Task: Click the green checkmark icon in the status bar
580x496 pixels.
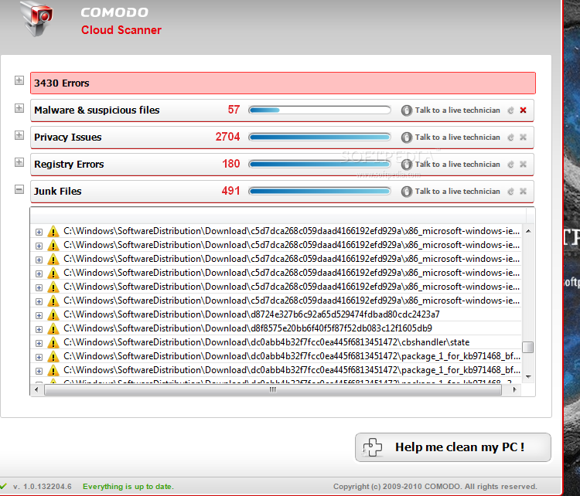Action: click(x=3, y=486)
